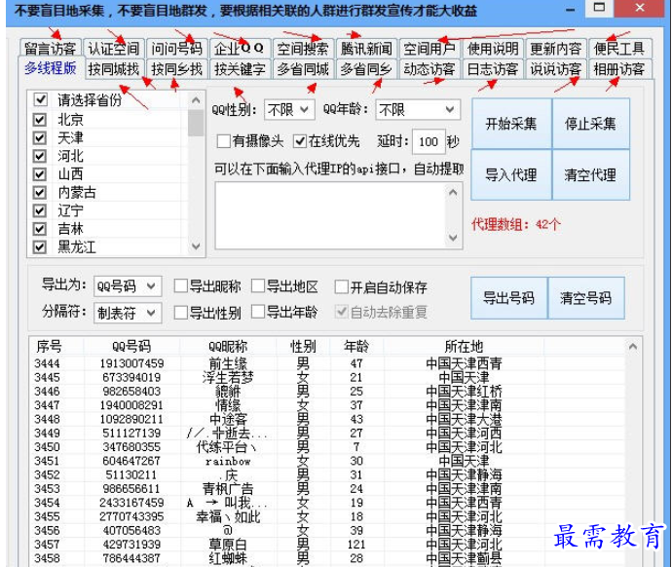Click the QQ号码 column header
The image size is (672, 567).
131,346
